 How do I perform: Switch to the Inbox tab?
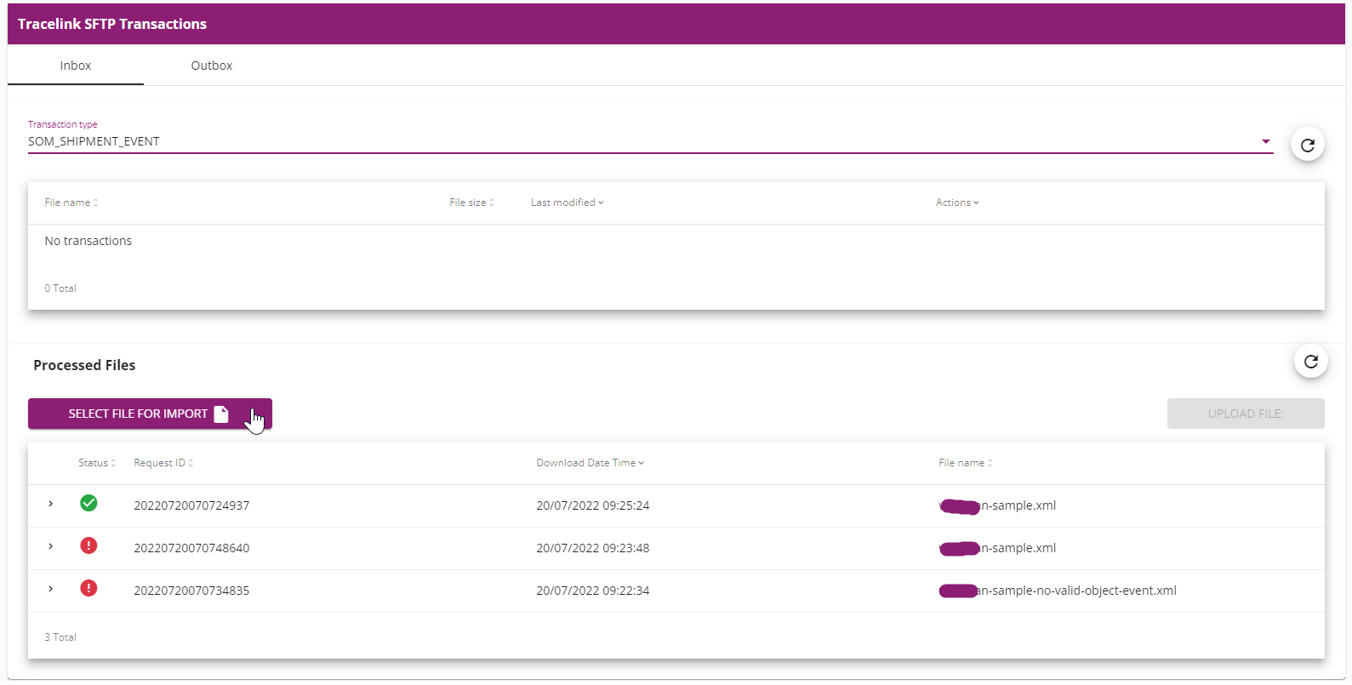(x=76, y=66)
